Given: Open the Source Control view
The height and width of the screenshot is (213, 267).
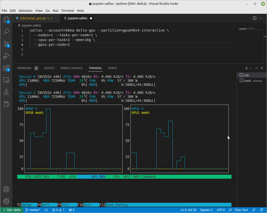Looking at the screenshot, I should tap(6, 44).
